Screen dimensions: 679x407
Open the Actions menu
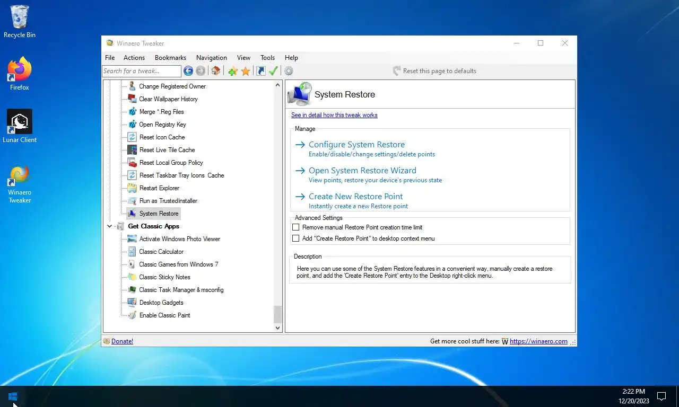click(134, 58)
